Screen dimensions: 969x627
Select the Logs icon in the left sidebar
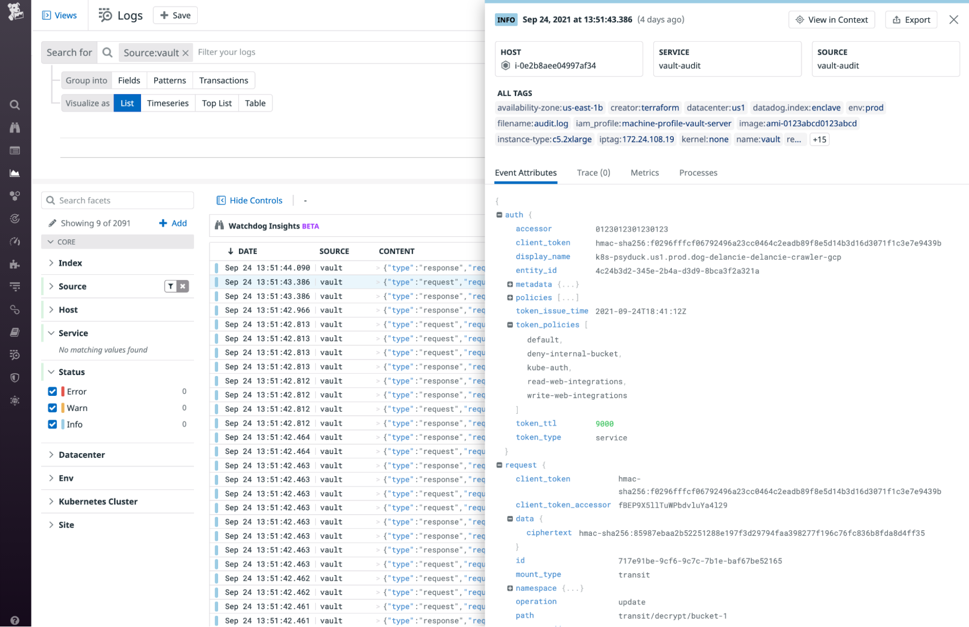coord(15,354)
